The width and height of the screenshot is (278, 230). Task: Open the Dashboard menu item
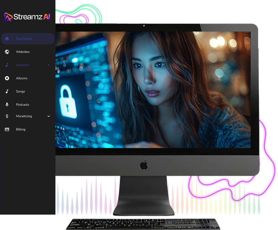tap(24, 39)
